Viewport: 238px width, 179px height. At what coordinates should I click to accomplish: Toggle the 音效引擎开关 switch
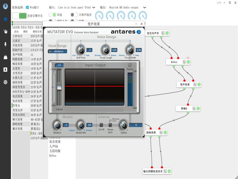(x=20, y=16)
